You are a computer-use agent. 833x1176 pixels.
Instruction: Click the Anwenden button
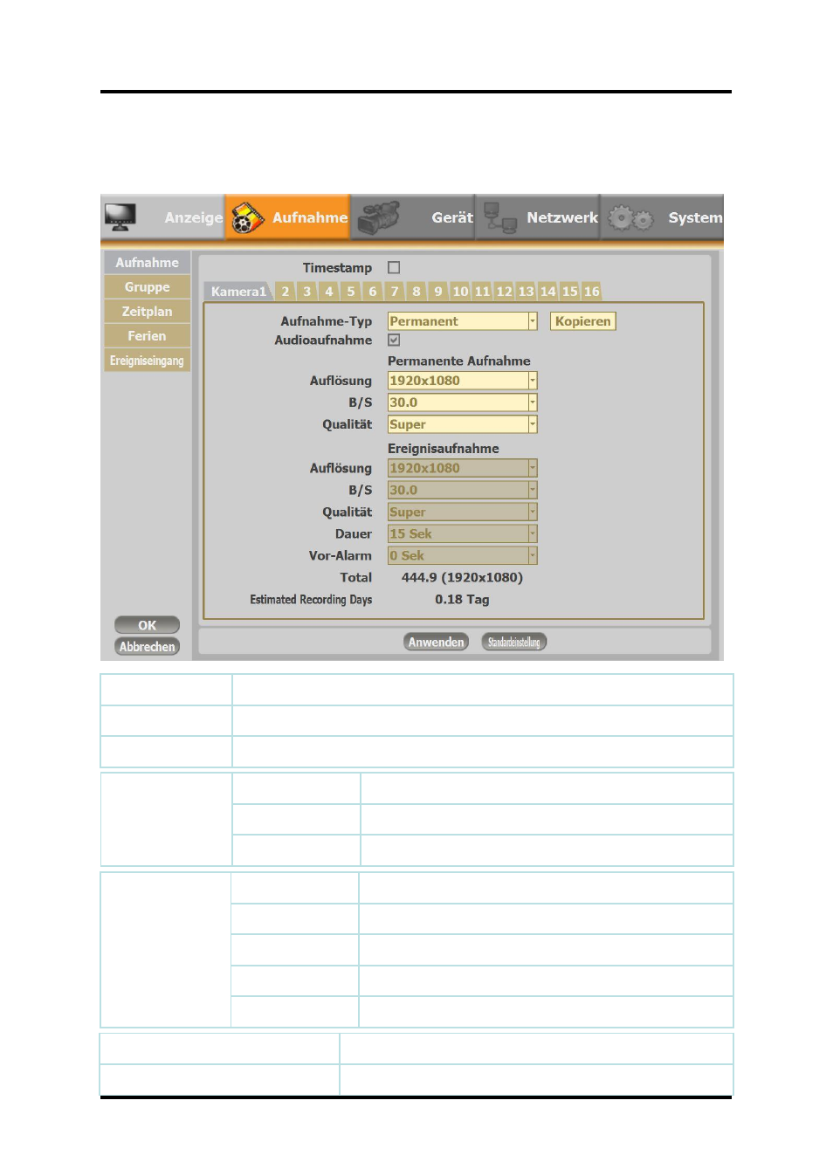click(x=436, y=642)
